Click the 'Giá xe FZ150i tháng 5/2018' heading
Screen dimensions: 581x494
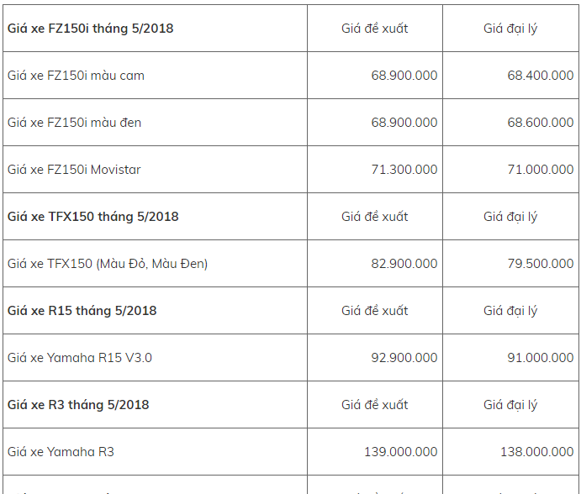pos(91,29)
